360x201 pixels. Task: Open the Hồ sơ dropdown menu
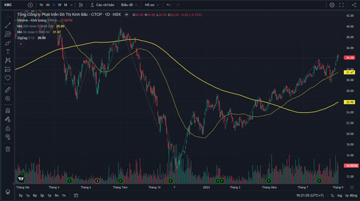[152, 5]
